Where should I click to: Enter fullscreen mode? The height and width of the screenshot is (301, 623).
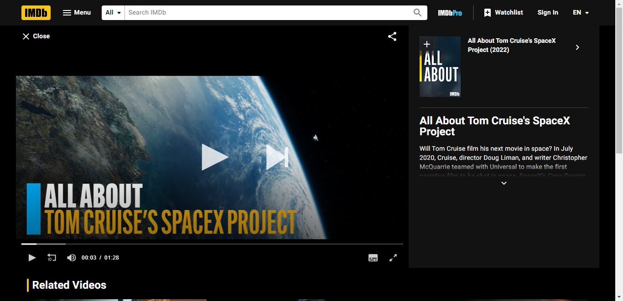click(x=393, y=258)
